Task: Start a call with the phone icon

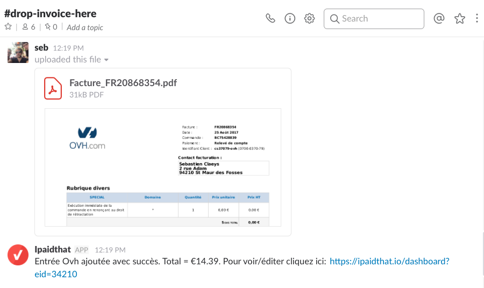Action: pos(271,18)
